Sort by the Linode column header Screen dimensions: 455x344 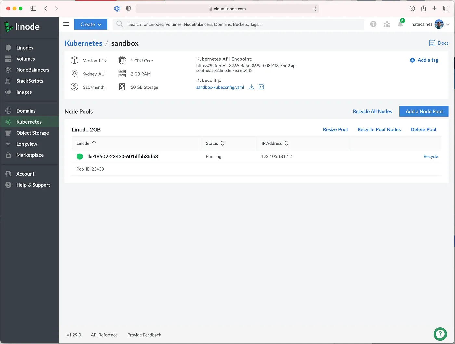click(x=86, y=143)
